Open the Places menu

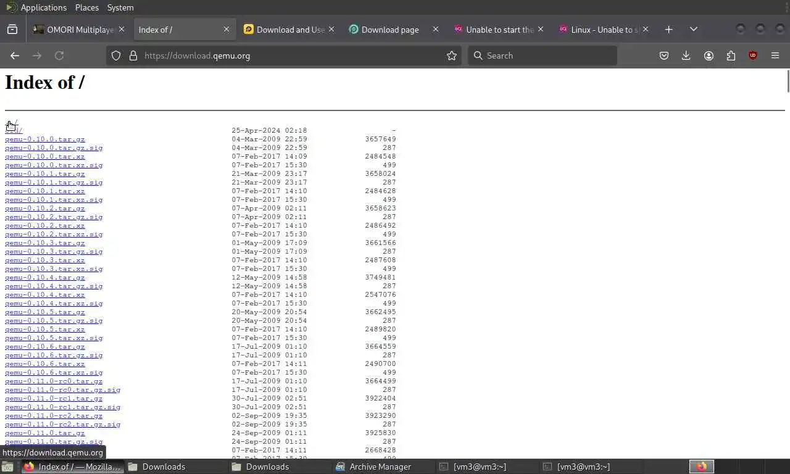click(87, 7)
